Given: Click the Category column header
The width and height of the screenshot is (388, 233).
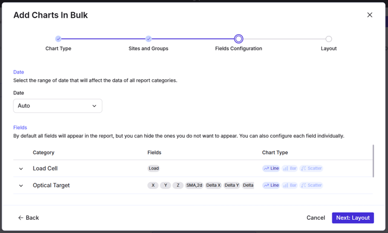Looking at the screenshot, I should tap(43, 153).
